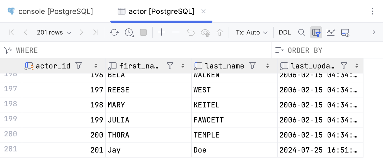This screenshot has width=383, height=167.
Task: Open the Tx: Auto transaction mode dropdown
Action: click(251, 32)
